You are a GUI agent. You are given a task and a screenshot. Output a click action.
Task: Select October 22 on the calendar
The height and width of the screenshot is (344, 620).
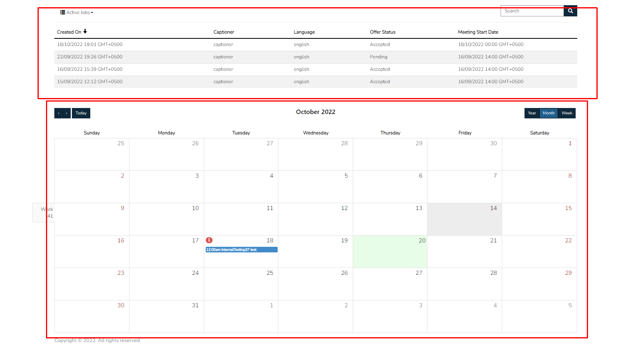click(539, 252)
